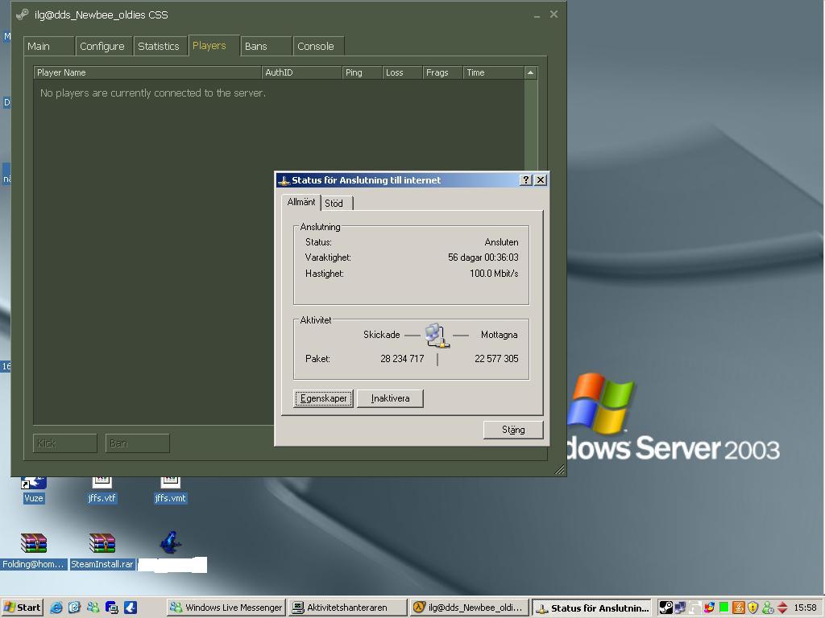Close the ilg@dds_Newbee_oldies CSS window
The height and width of the screenshot is (618, 825).
pos(553,14)
